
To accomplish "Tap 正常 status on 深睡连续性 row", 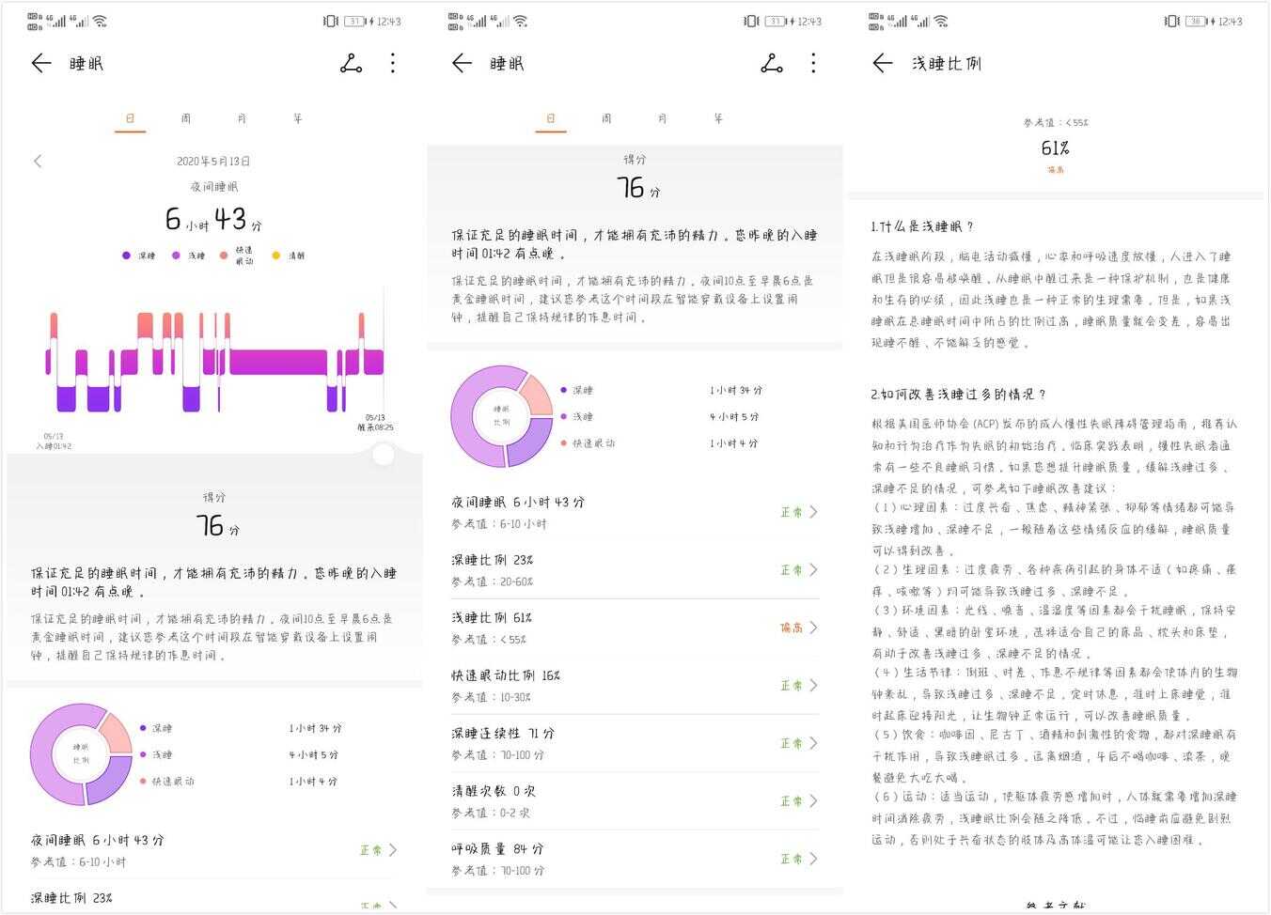I will (792, 743).
